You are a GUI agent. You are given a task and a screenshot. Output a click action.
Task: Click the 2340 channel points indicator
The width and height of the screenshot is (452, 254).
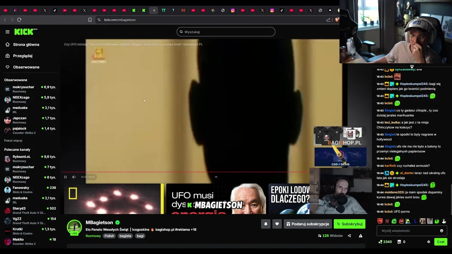tap(385, 242)
